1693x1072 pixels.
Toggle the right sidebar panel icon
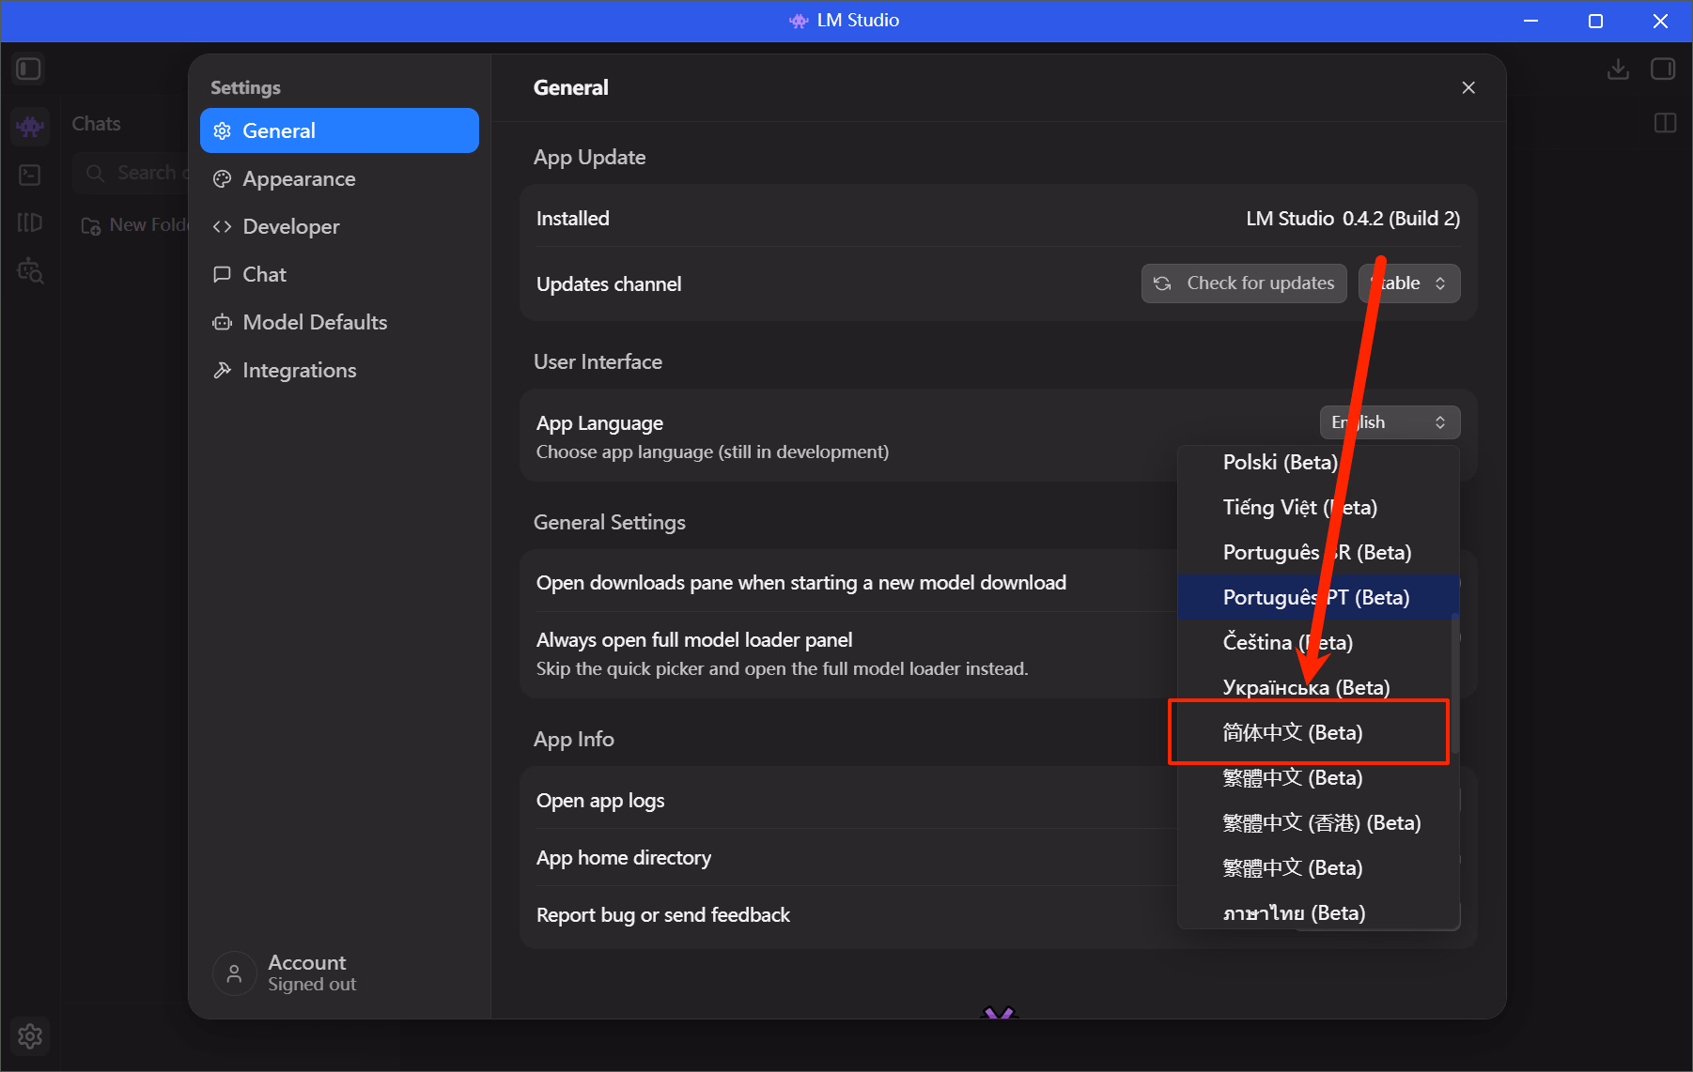point(1663,69)
